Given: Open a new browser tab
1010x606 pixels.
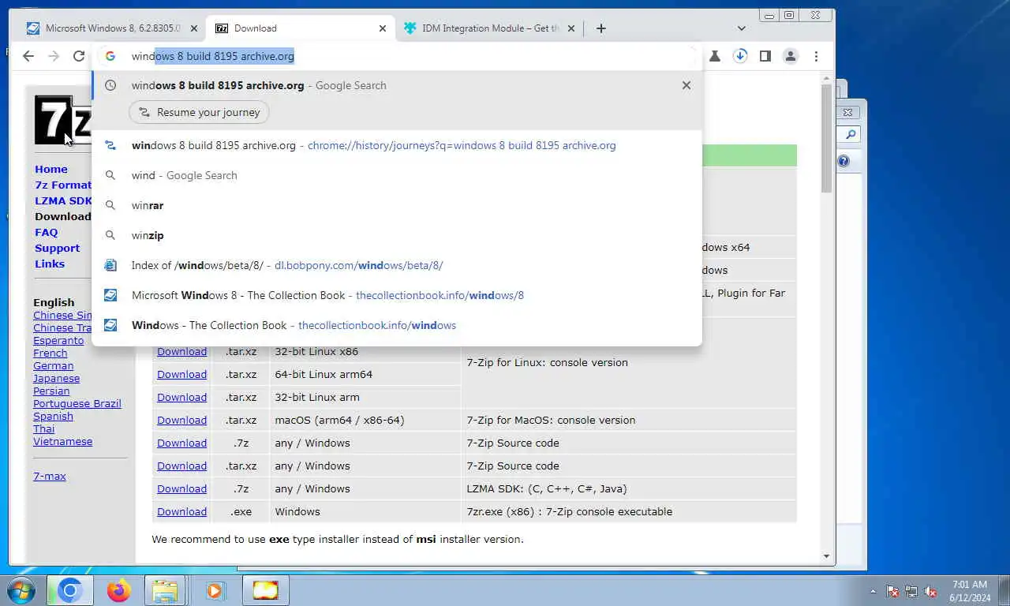Looking at the screenshot, I should 601,28.
